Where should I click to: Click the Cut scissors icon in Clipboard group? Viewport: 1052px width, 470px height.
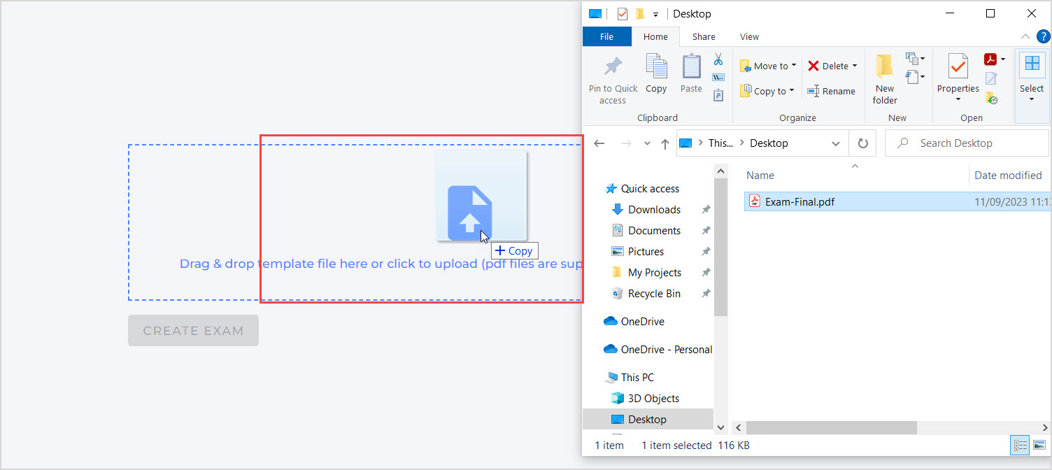718,59
